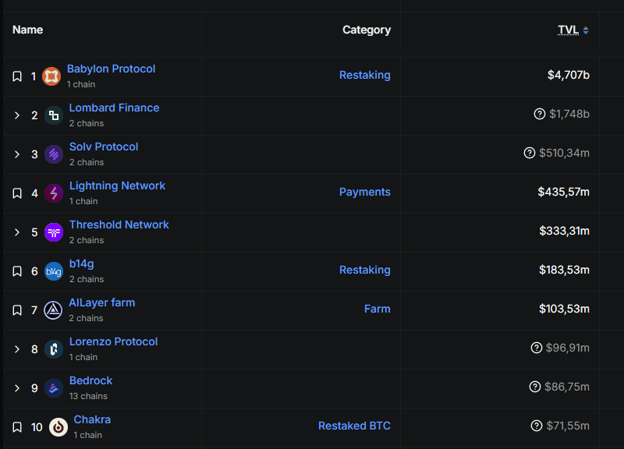Toggle bookmark for Babylon Protocol
This screenshot has height=449, width=624.
tap(17, 76)
